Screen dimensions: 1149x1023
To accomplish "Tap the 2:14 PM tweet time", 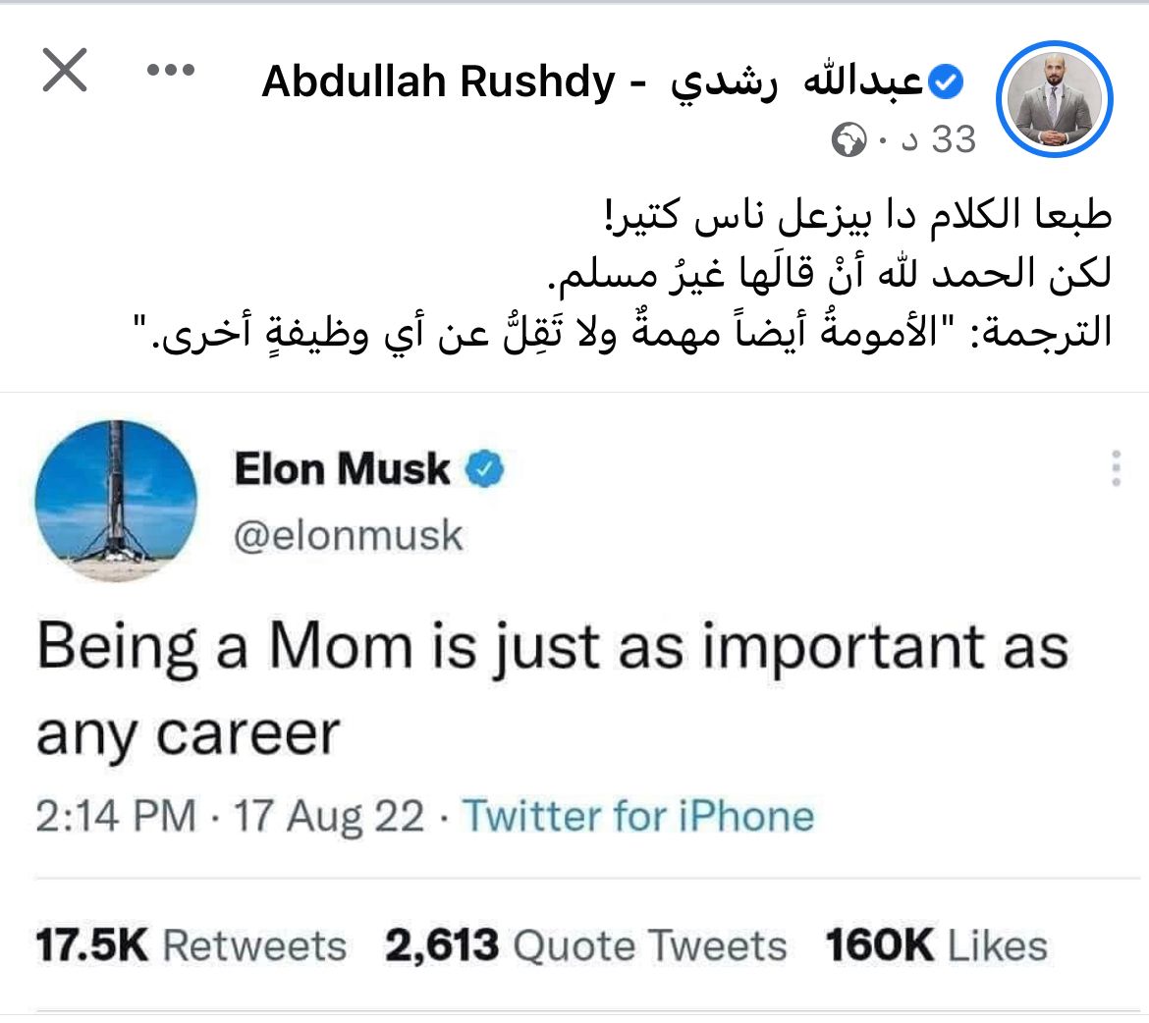I will coord(116,817).
